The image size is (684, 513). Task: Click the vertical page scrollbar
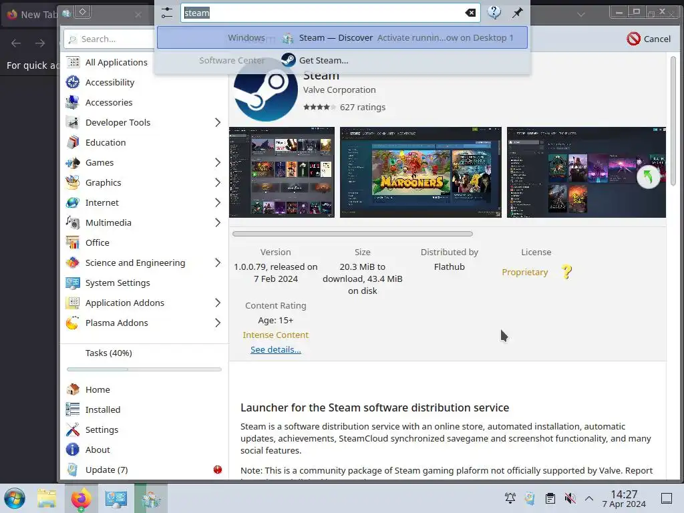click(673, 121)
